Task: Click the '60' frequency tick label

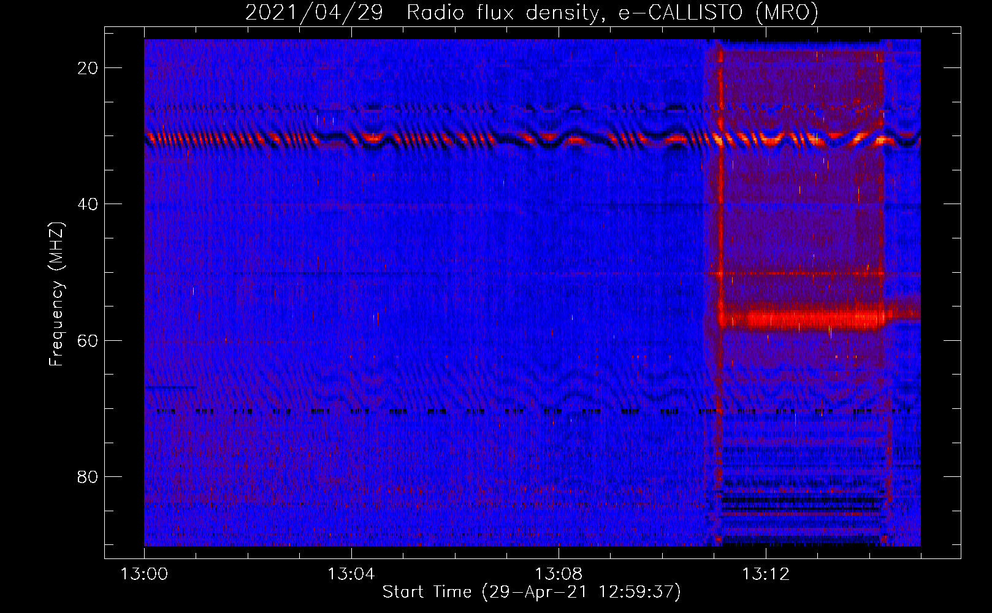Action: (x=88, y=340)
